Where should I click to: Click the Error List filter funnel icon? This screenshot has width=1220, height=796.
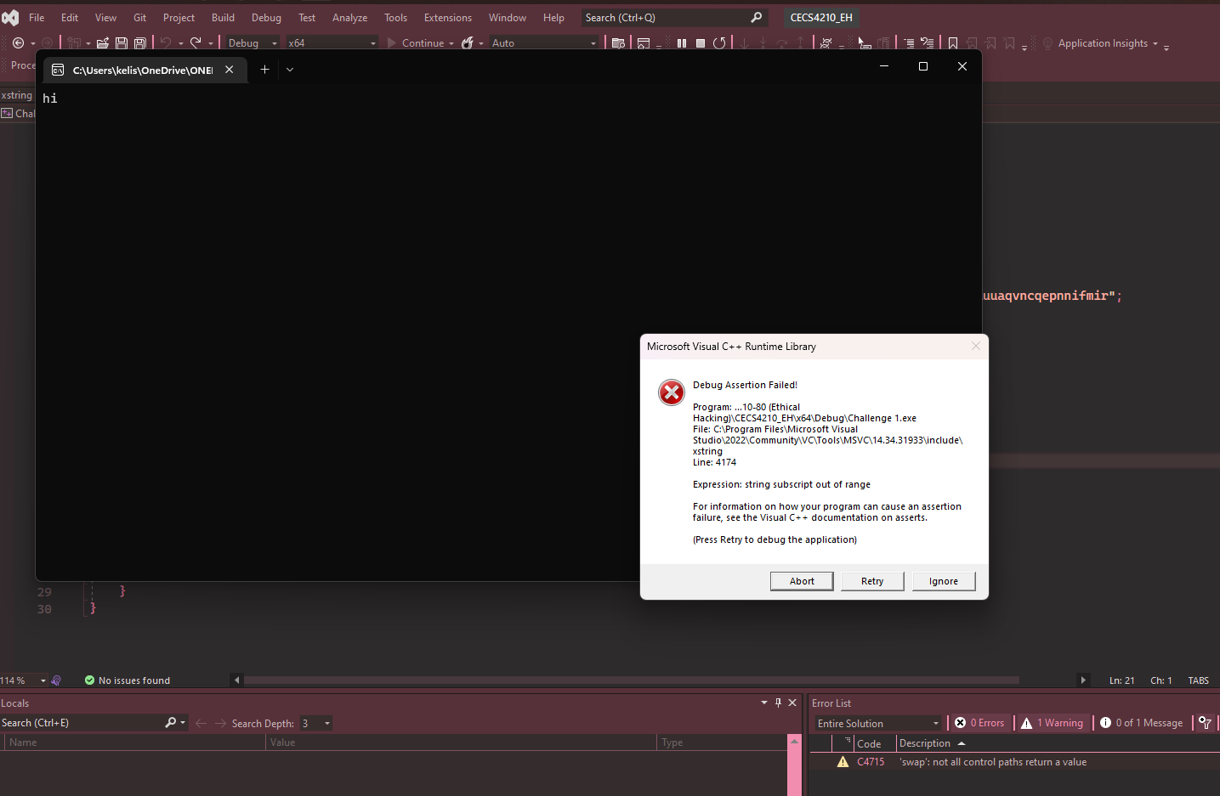pyautogui.click(x=1205, y=723)
